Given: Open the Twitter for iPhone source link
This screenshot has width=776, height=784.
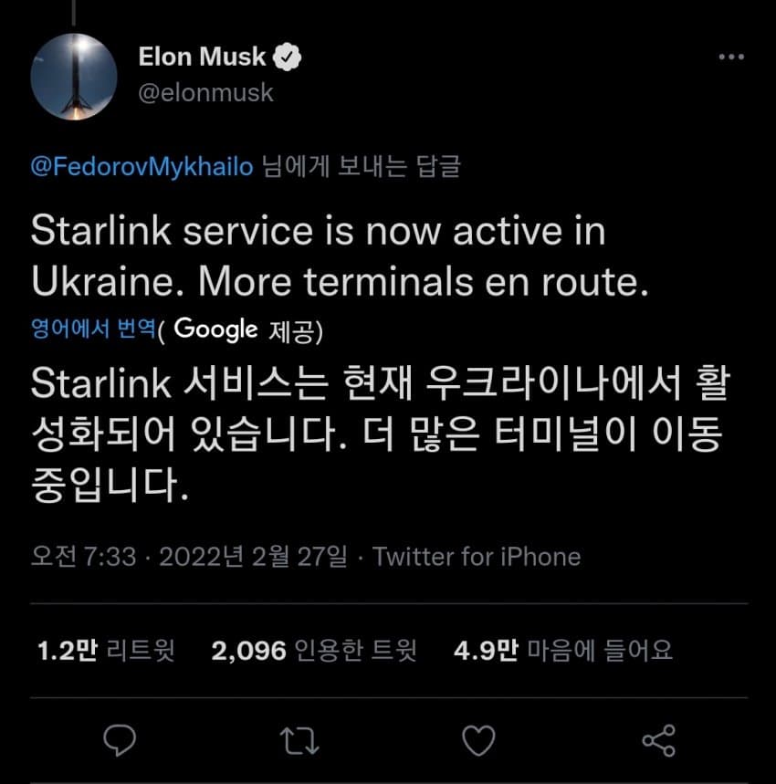Looking at the screenshot, I should [477, 556].
